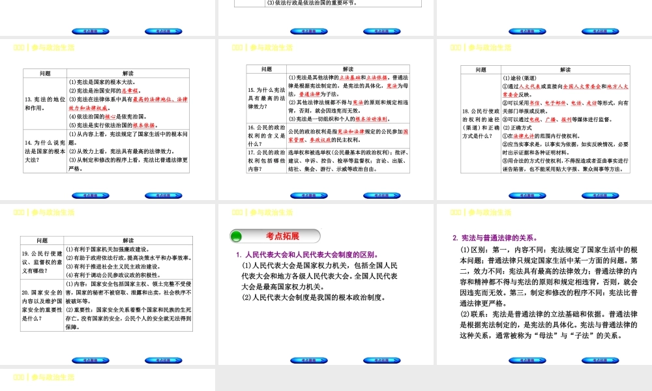Click 考点拓展 button on the question 13 slide

164,195
